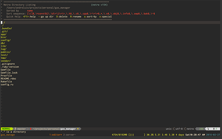Open the .bundle/ directory
The image size is (222, 139).
[6, 29]
